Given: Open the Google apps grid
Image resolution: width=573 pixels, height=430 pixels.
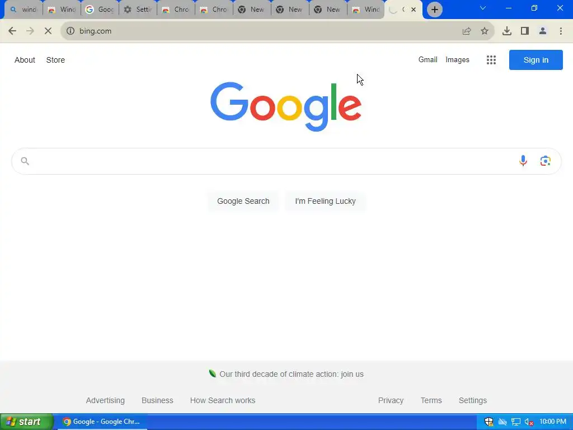Looking at the screenshot, I should click(x=491, y=60).
